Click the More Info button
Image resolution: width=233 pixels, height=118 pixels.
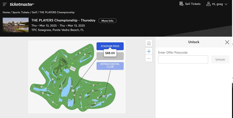[x=108, y=21]
